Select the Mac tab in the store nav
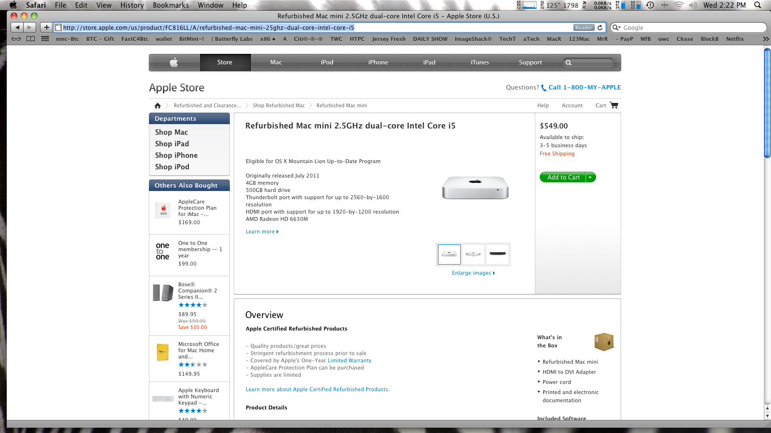The image size is (771, 433). coord(276,62)
